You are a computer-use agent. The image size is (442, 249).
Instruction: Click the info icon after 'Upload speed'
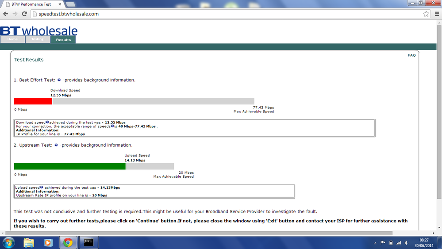42,187
